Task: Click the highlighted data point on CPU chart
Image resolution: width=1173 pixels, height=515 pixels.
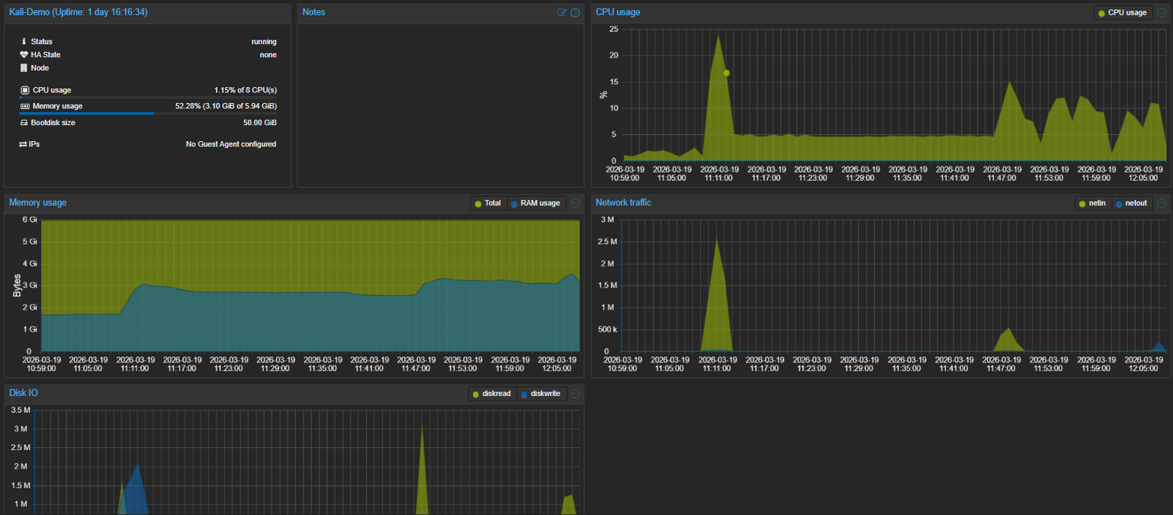Action: 726,73
